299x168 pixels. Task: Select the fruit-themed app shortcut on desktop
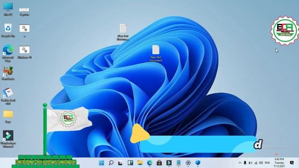pos(8,73)
